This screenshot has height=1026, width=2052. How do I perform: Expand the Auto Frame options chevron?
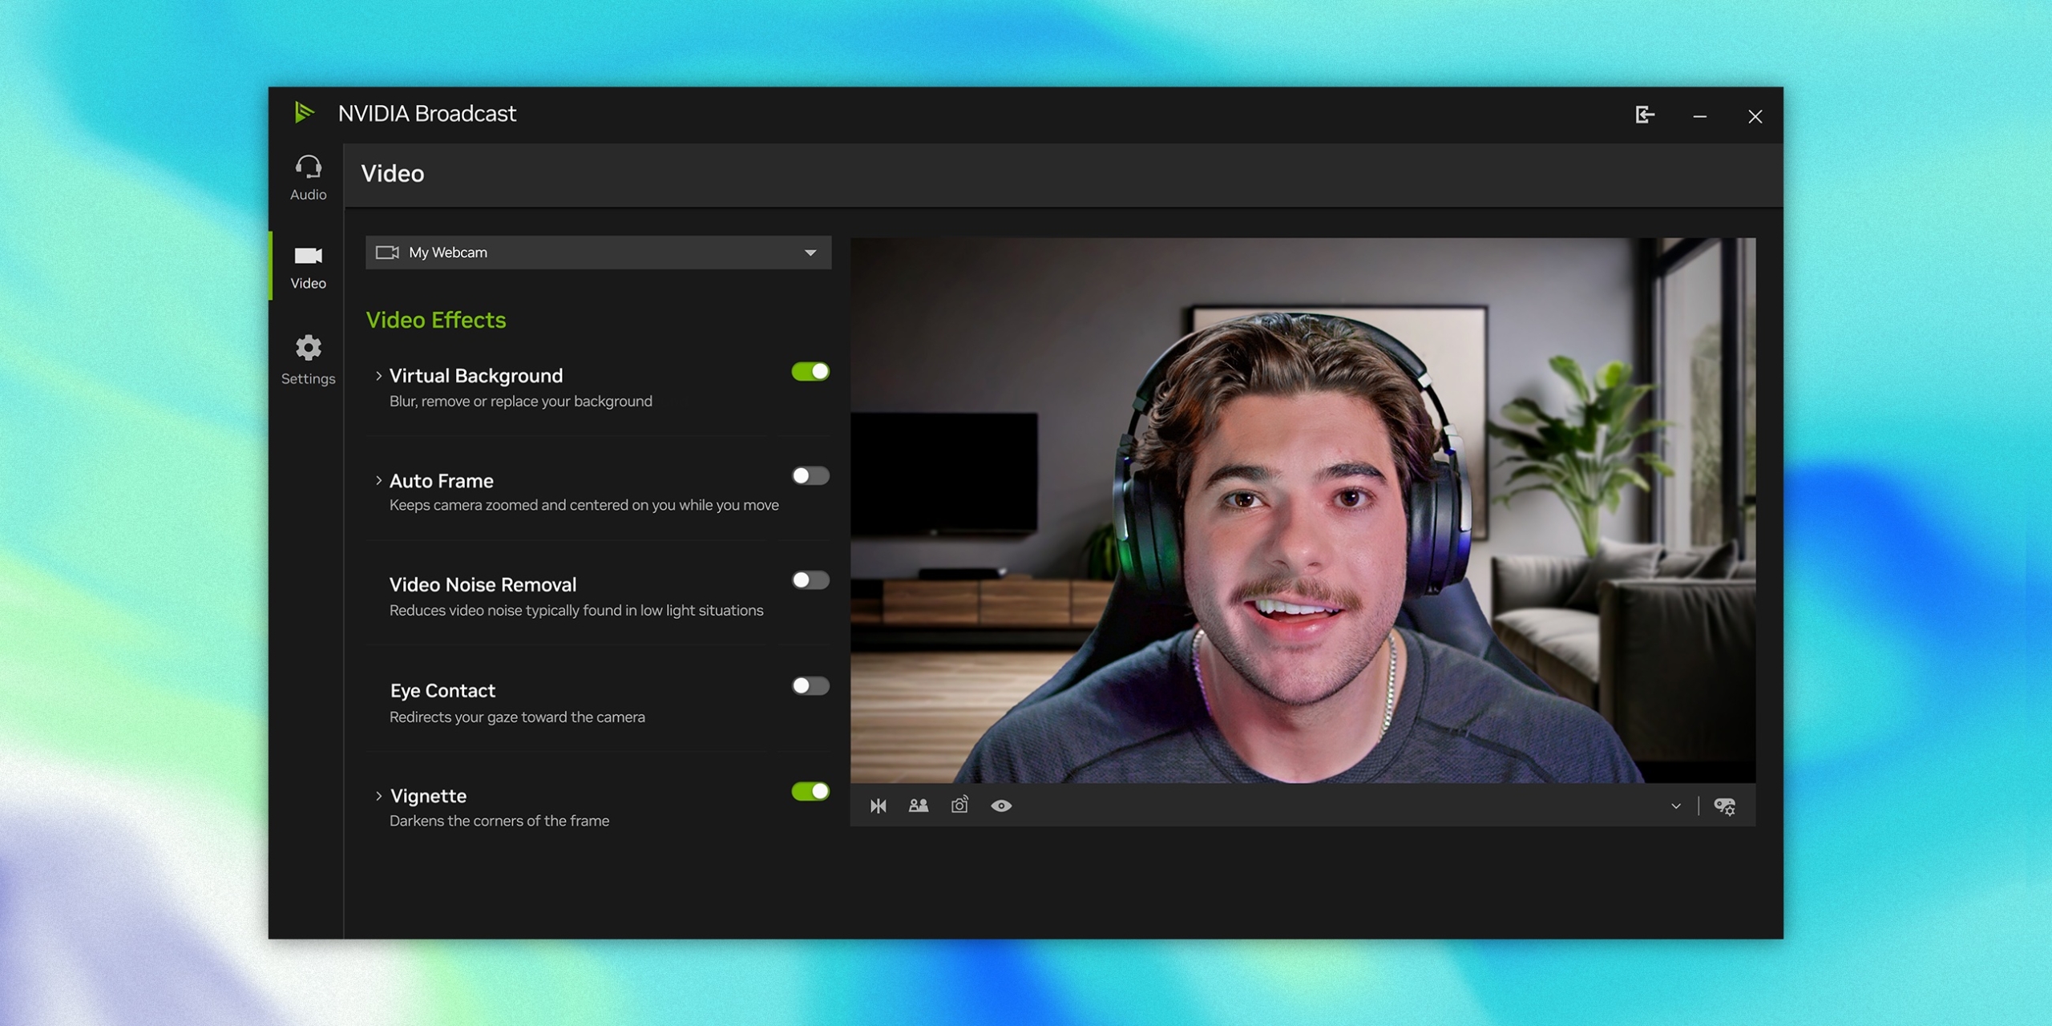point(378,481)
